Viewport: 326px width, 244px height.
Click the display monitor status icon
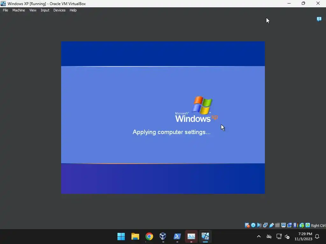[x=283, y=225]
